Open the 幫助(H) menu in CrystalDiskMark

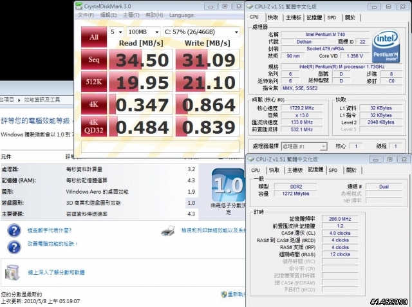[x=154, y=15]
